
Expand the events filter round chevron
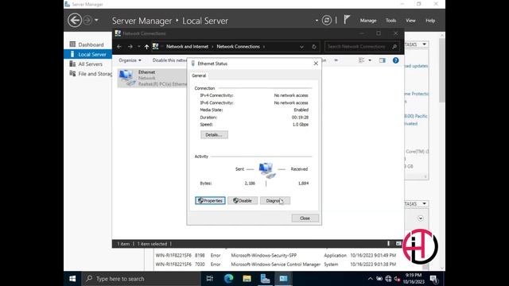click(x=421, y=218)
